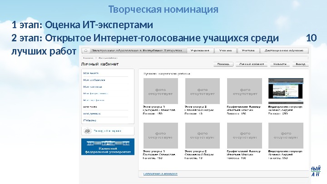Click the slide title Творческая номинация
Image resolution: width=327 pixels, height=184 pixels.
[163, 10]
